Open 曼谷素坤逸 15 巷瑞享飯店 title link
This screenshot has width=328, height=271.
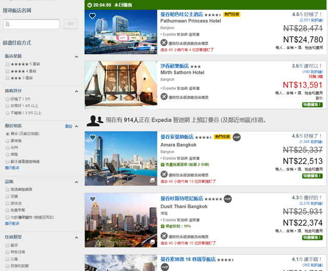[x=188, y=259]
